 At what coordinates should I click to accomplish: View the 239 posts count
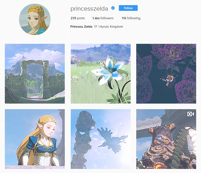pyautogui.click(x=78, y=18)
